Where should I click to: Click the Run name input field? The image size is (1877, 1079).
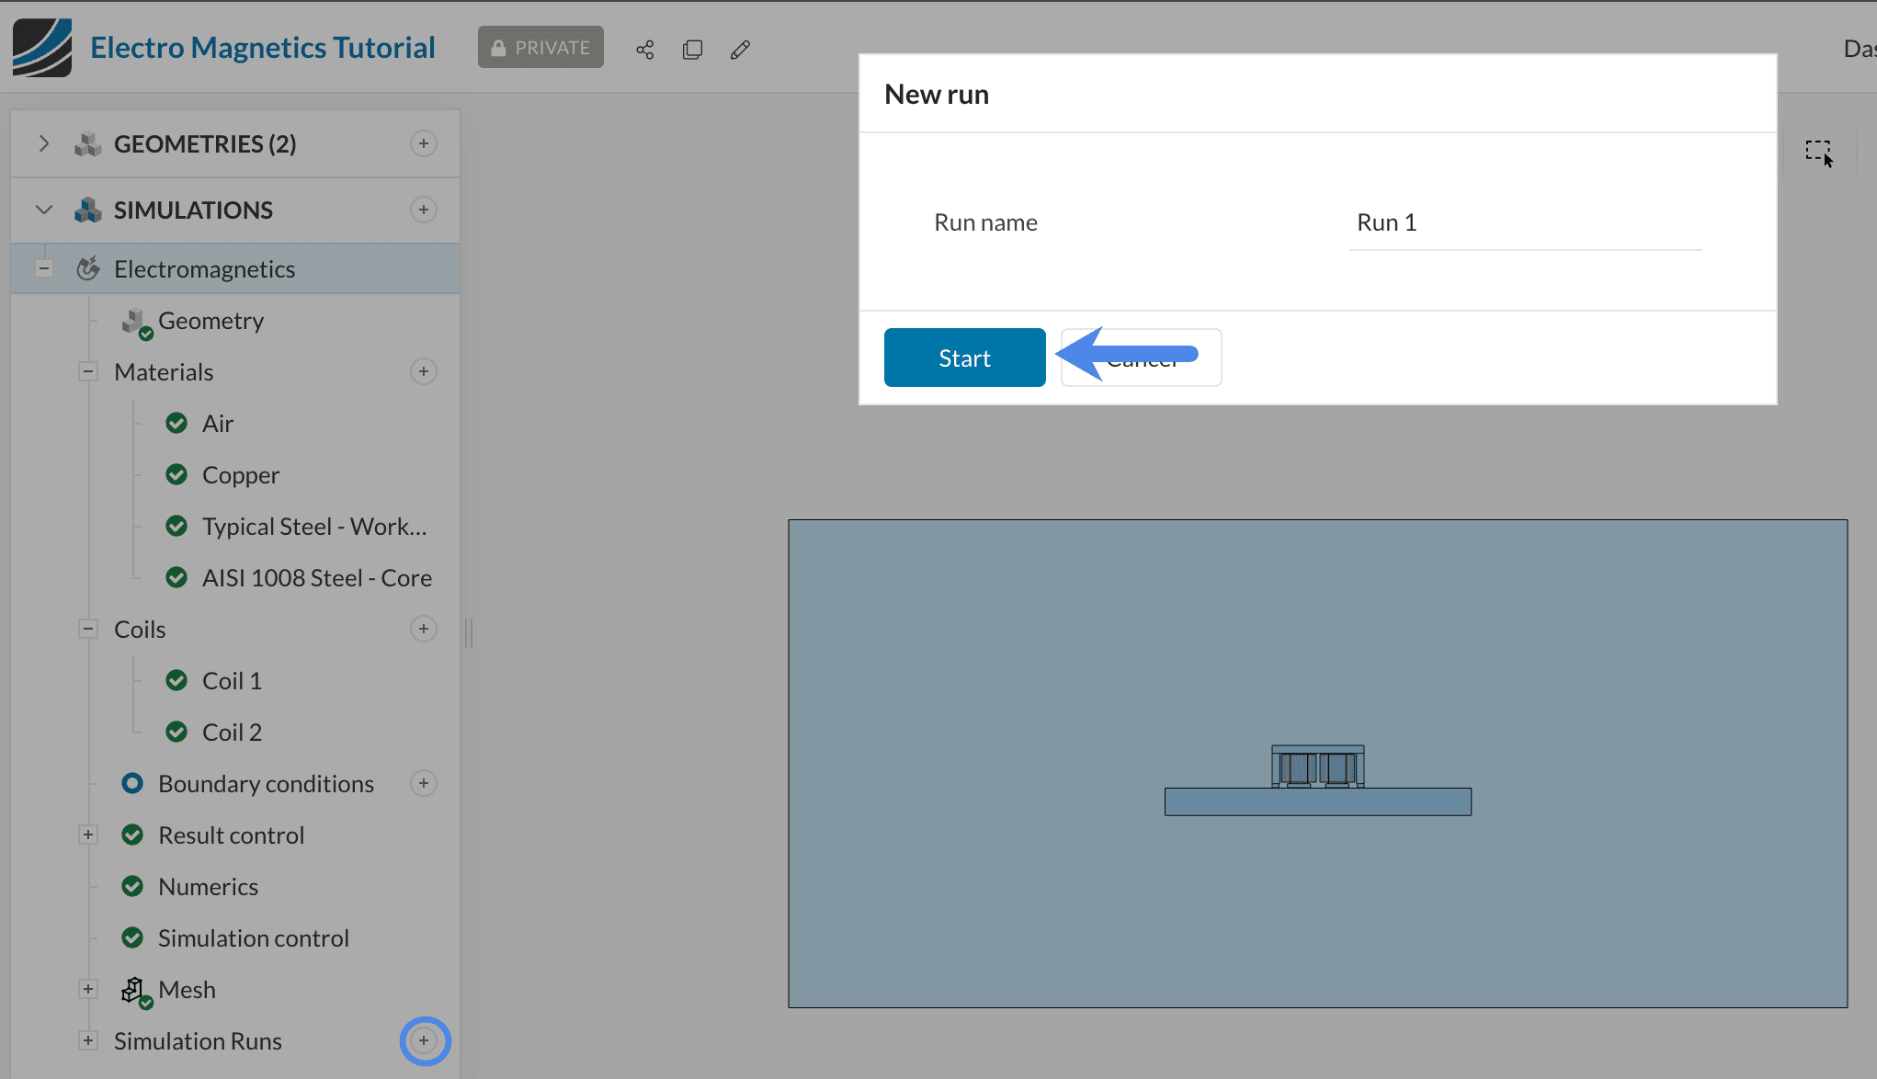(x=1524, y=223)
